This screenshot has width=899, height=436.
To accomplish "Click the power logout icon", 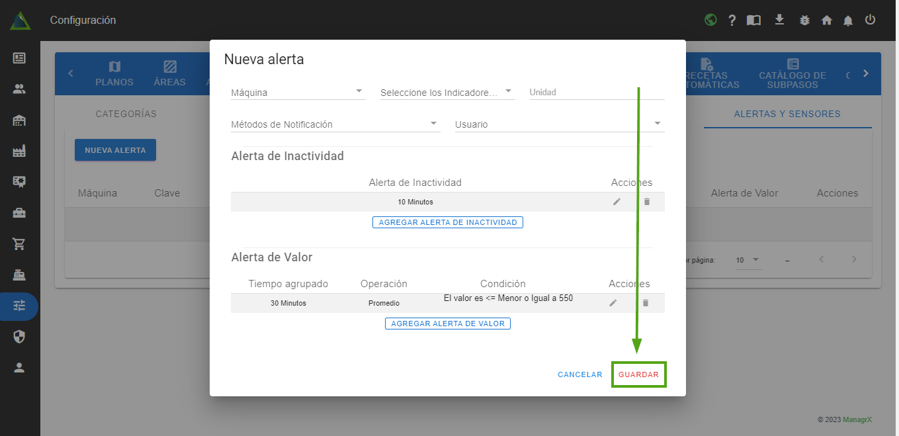I will [870, 20].
